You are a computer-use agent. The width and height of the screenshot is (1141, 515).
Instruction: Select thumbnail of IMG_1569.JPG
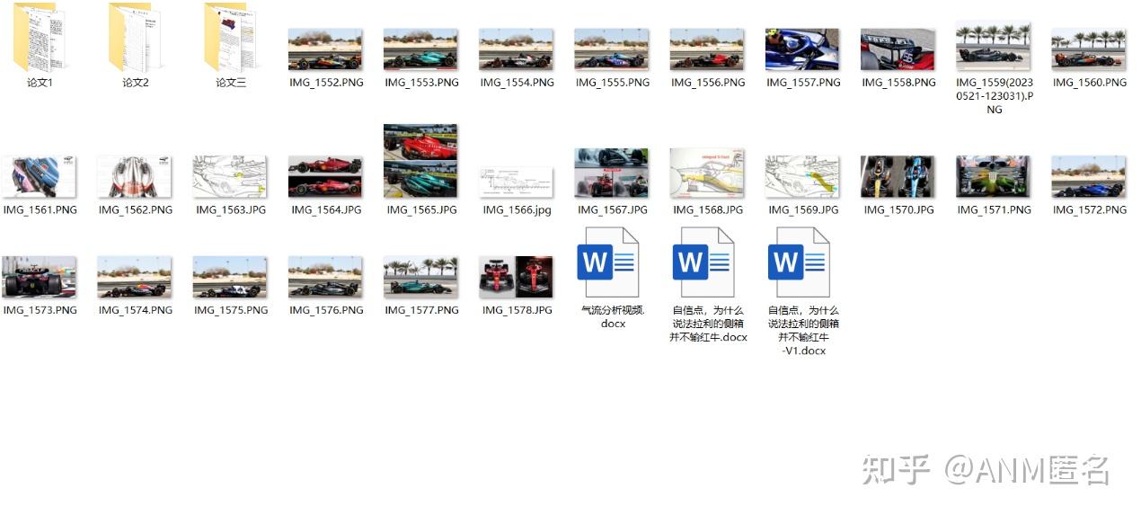(802, 177)
